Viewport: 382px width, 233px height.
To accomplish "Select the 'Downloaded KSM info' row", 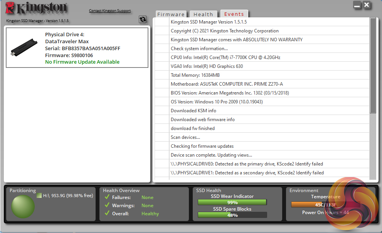I will pos(262,111).
